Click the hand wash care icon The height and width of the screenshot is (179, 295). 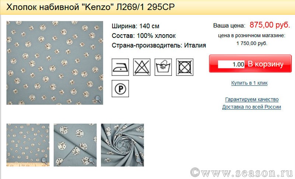coord(163,67)
